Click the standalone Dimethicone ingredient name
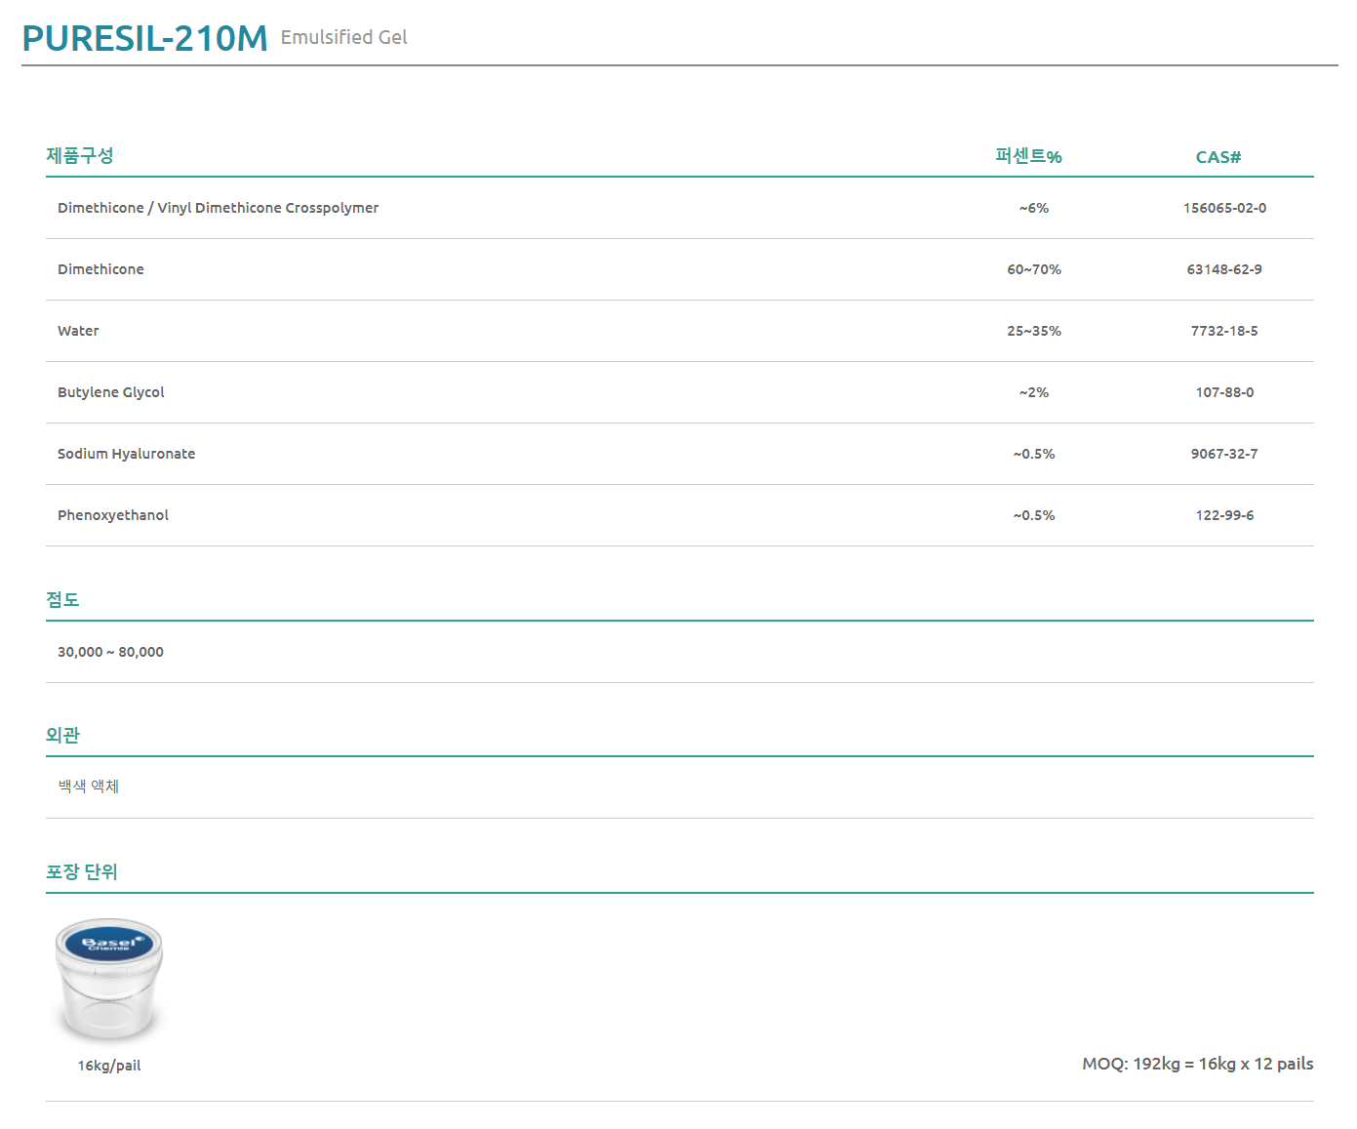1357x1129 pixels. [100, 269]
